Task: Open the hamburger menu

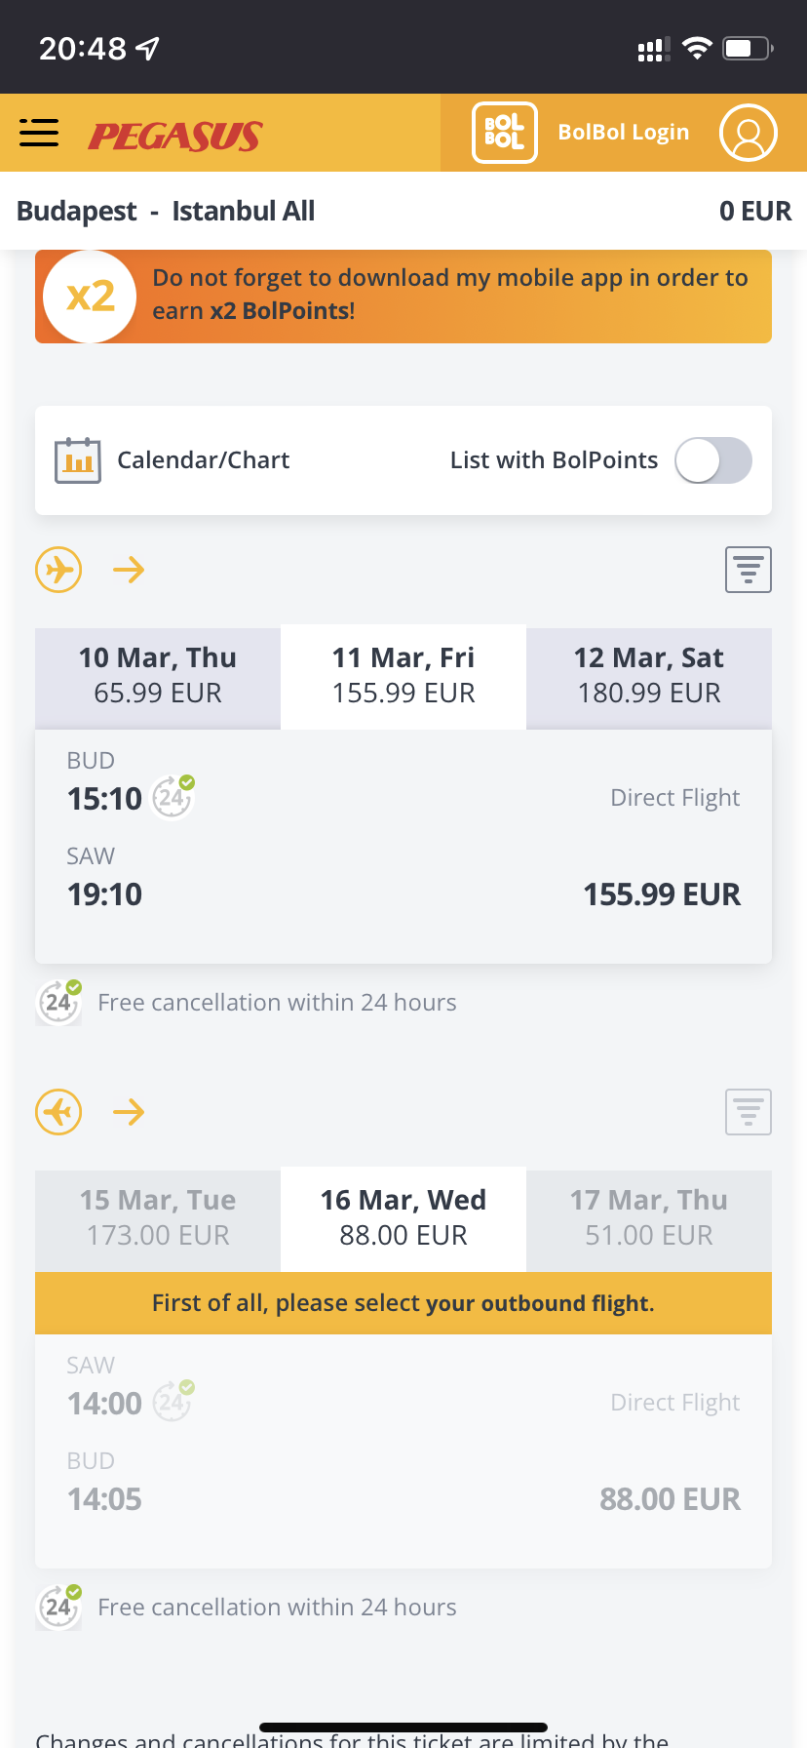Action: (39, 133)
